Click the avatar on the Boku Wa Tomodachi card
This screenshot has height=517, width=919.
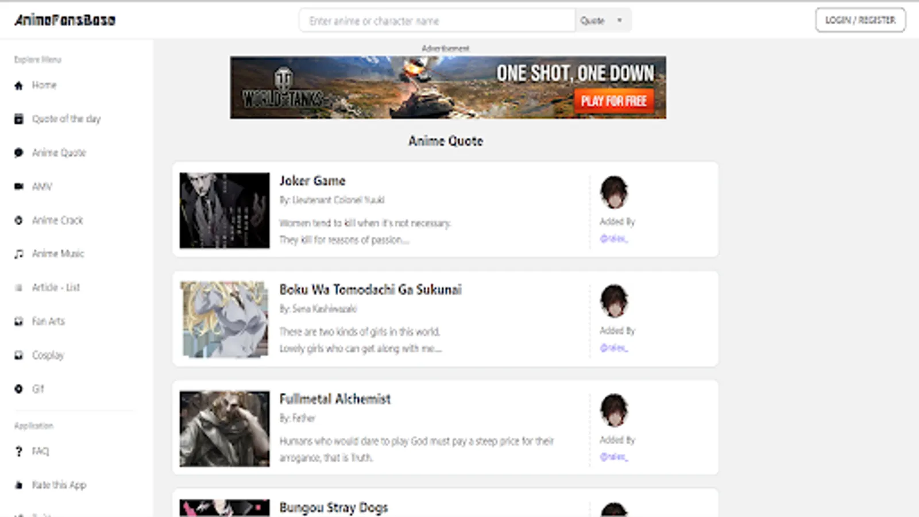pos(613,301)
